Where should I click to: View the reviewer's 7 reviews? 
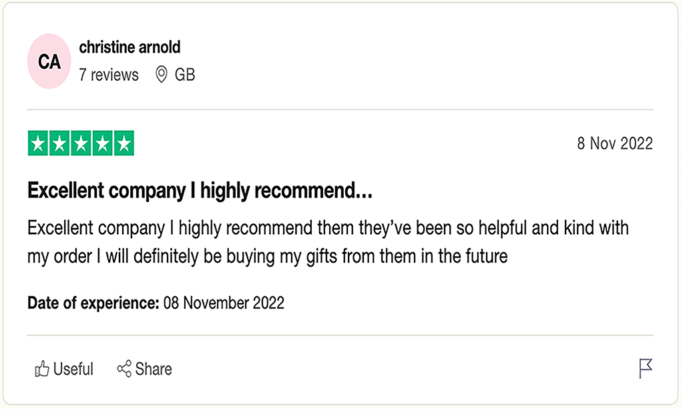coord(109,75)
